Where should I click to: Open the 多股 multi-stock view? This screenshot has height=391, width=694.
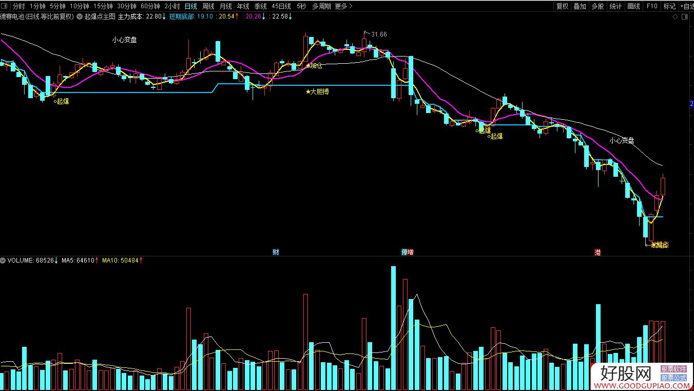(597, 6)
